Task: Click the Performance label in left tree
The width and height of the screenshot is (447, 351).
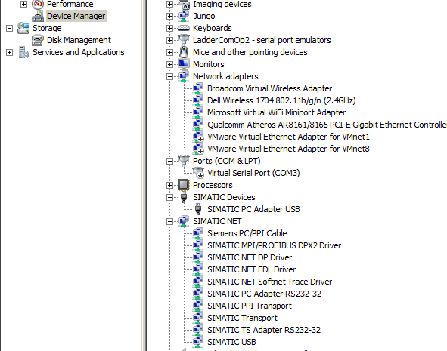Action: coord(70,4)
